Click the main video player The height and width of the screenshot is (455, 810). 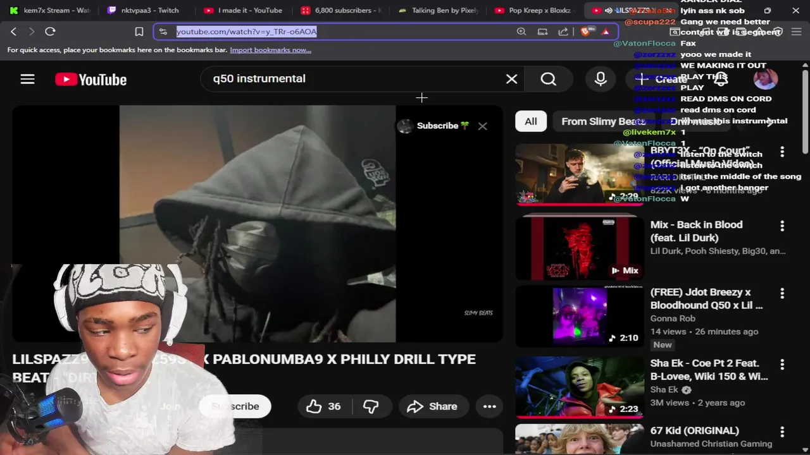[257, 224]
